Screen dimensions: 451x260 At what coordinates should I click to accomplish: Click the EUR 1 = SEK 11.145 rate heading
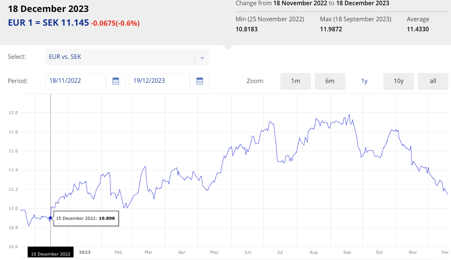click(x=49, y=23)
